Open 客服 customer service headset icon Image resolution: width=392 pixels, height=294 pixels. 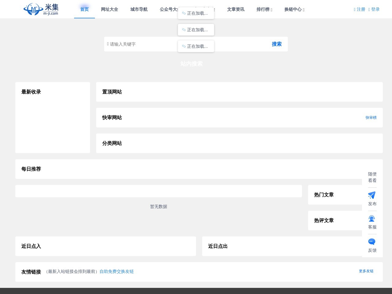point(372,219)
